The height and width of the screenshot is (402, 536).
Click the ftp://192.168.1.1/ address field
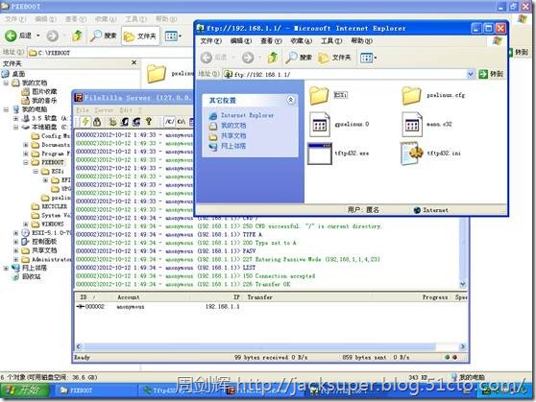point(345,74)
